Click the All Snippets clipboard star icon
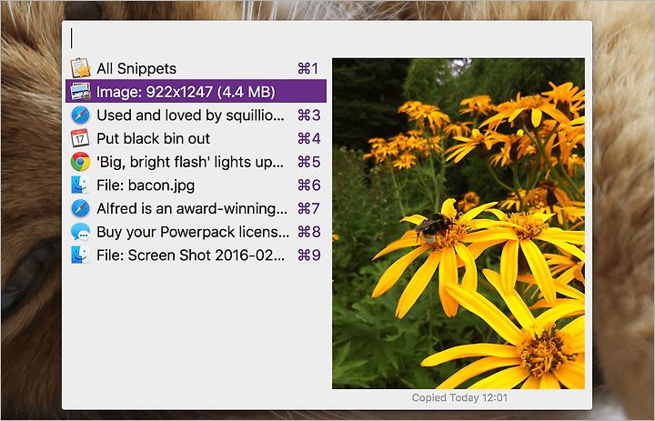Viewport: 655px width, 421px height. coord(80,68)
